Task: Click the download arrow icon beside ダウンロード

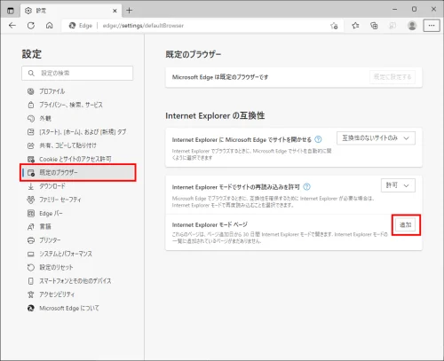Action: 31,186
